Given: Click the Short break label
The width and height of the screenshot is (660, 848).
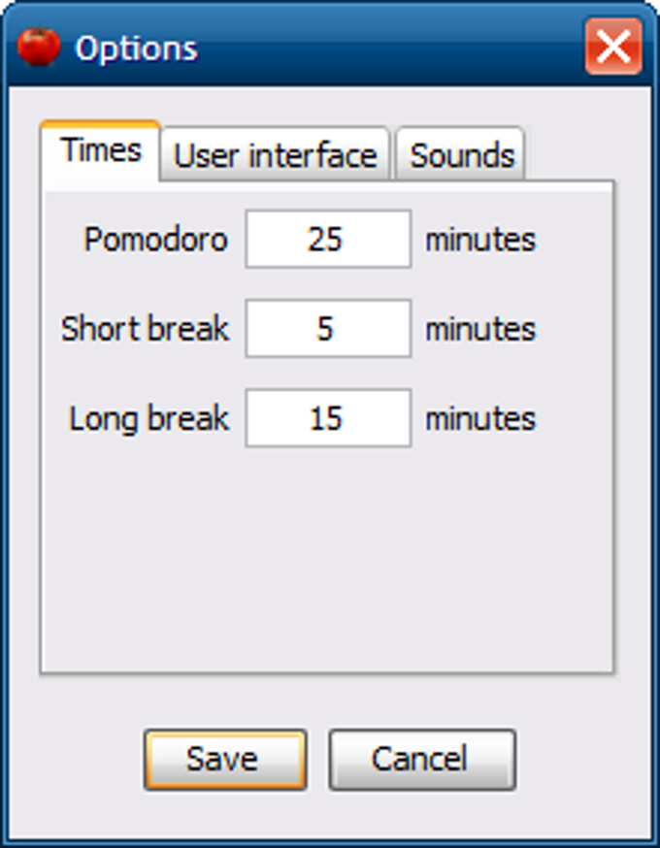Looking at the screenshot, I should (145, 329).
